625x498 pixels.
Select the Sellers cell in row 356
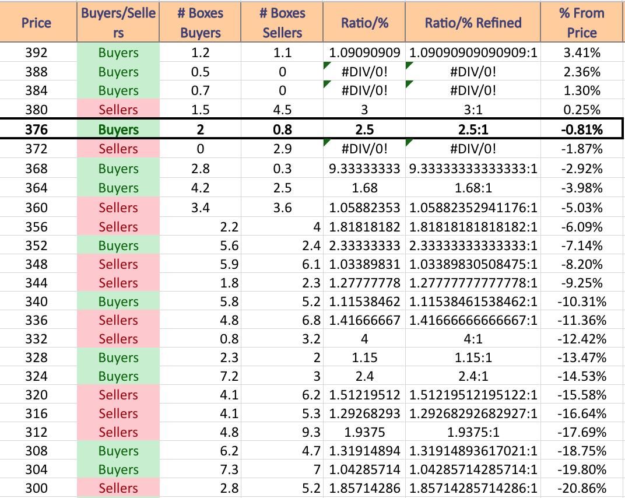(x=118, y=226)
